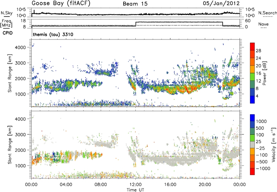The height and width of the screenshot is (192, 277).
Task: Click the red bottom segment of Velocity color bar
Action: 252,172
